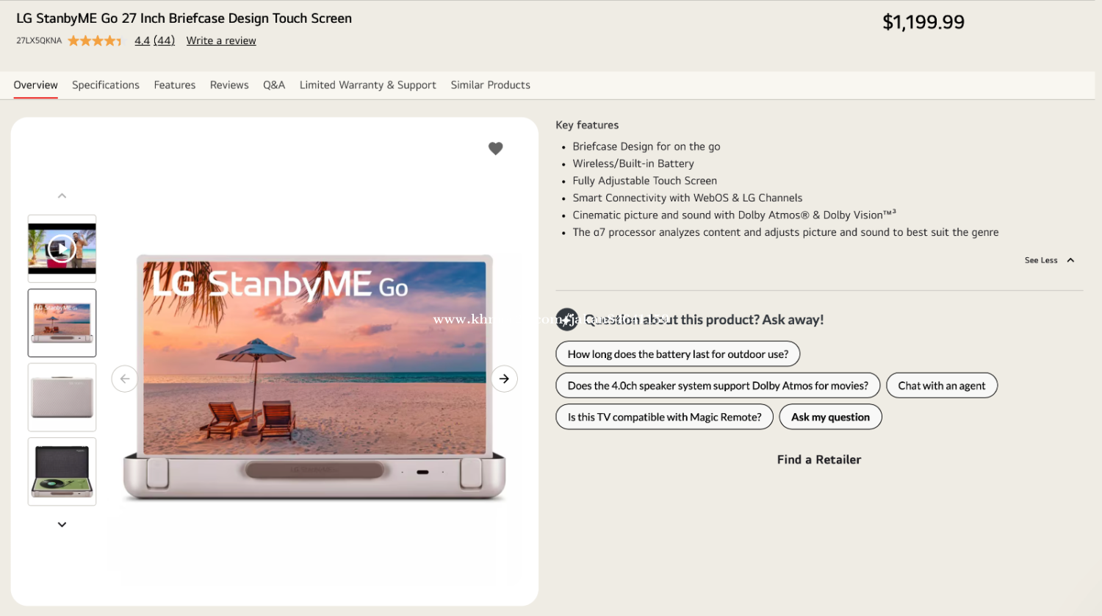Open the 4.4 (44) ratings link
1102x616 pixels.
pos(155,40)
